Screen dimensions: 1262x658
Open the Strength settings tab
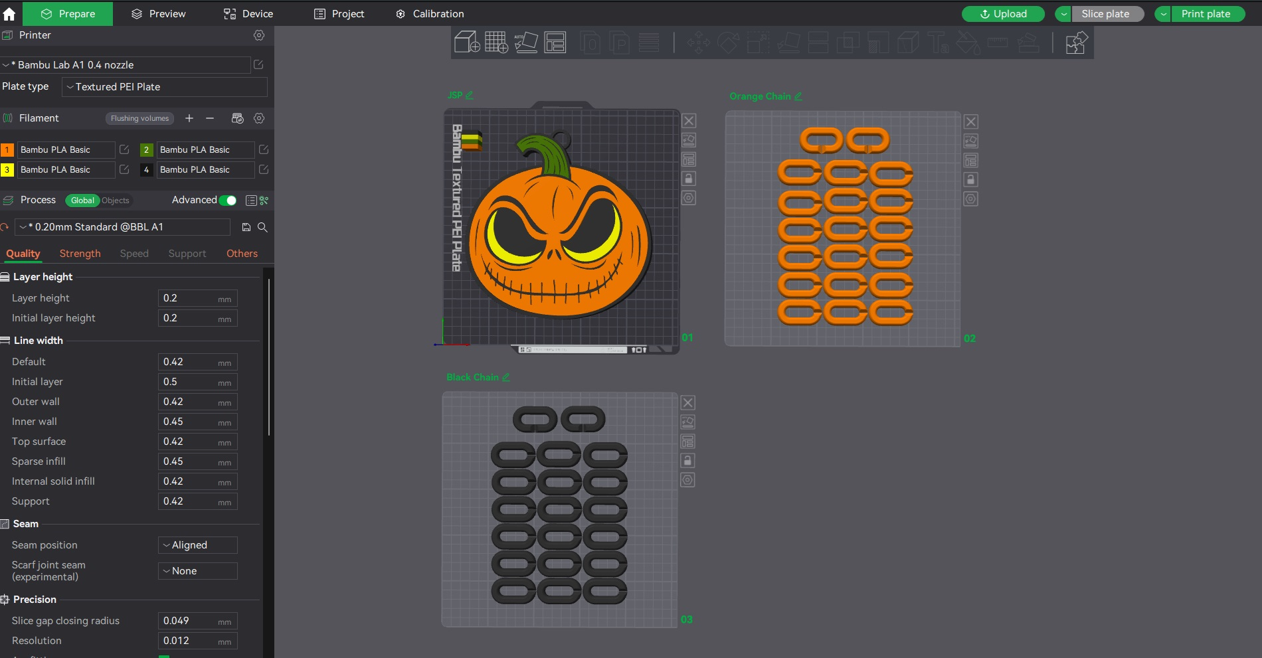click(x=80, y=254)
